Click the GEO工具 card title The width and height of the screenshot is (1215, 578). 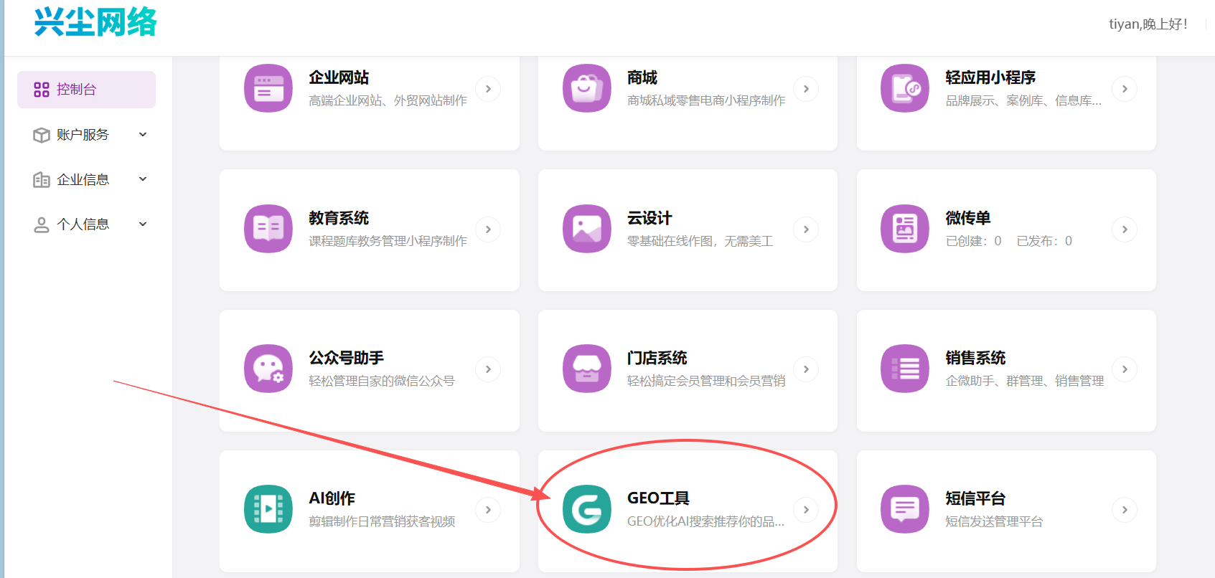658,498
